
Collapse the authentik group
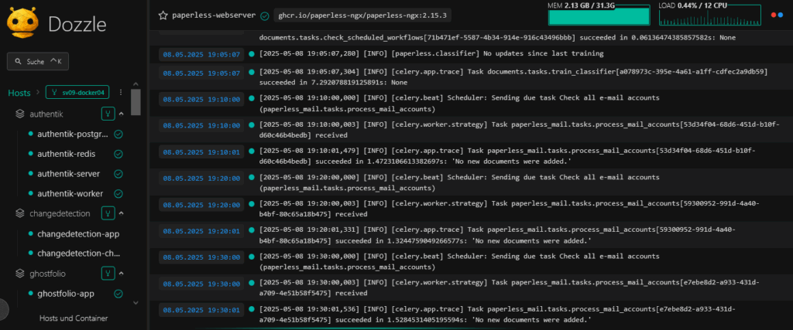point(122,114)
